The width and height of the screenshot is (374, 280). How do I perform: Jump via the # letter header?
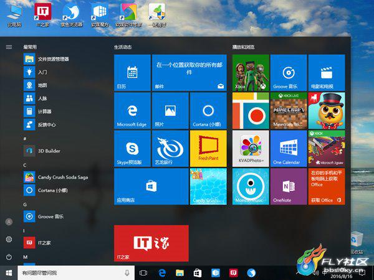point(25,139)
